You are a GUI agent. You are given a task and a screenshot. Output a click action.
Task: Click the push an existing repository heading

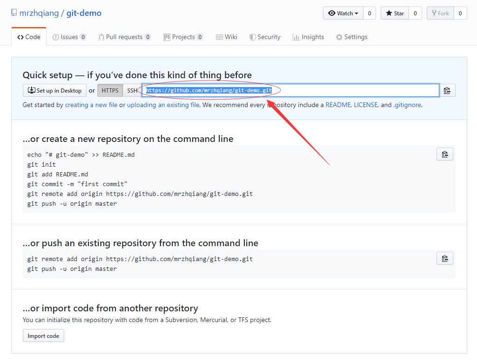coord(140,243)
